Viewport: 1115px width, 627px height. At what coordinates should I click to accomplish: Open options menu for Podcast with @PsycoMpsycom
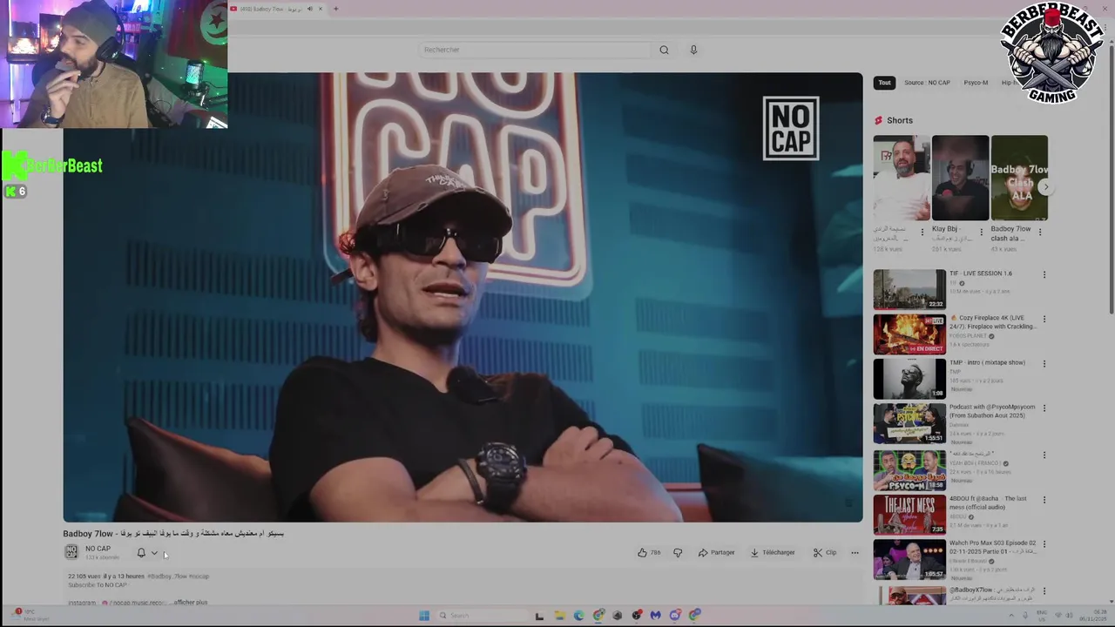coord(1044,409)
